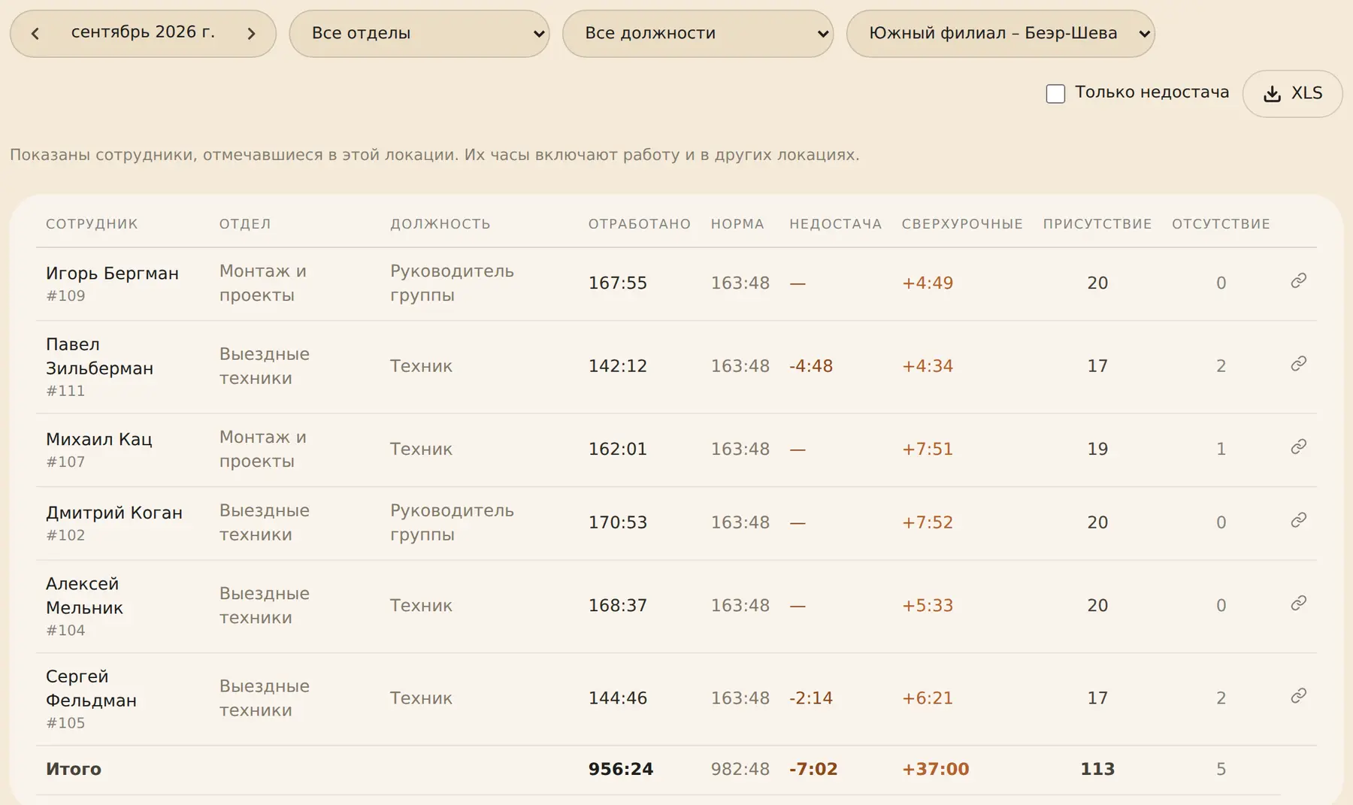Open link icon for Дмитрий Коган row
Image resolution: width=1353 pixels, height=805 pixels.
coord(1298,520)
